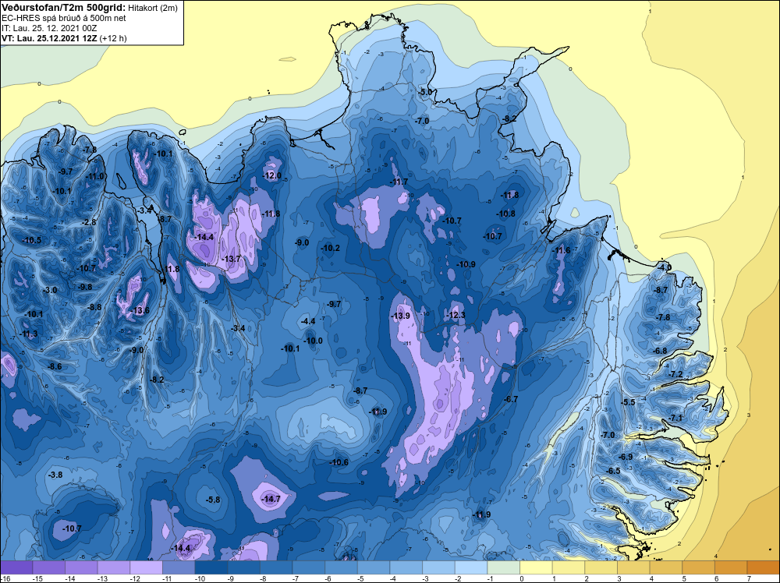Click the temperature value -7.2
Screen dimensions: 780x583
click(675, 374)
